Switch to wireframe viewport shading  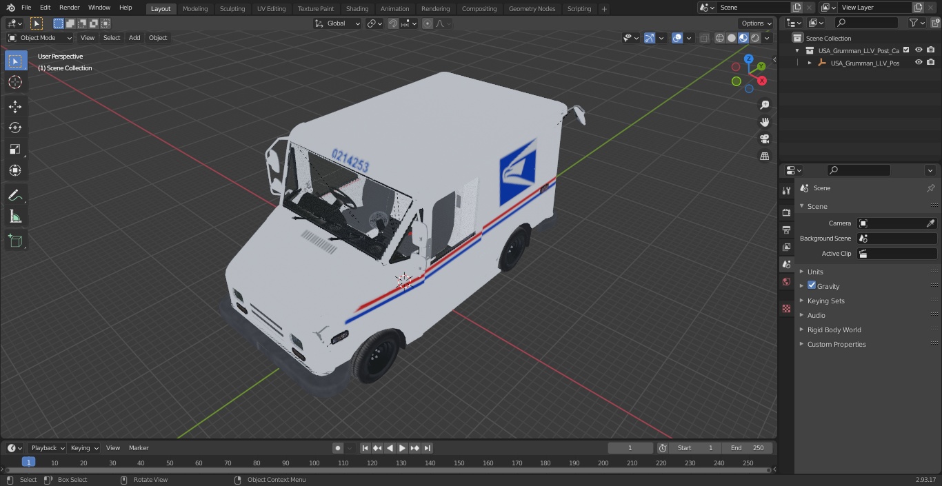pos(720,38)
